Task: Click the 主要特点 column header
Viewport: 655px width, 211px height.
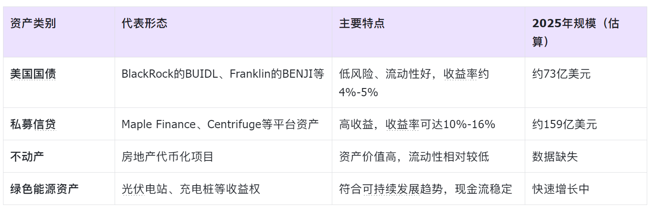Action: pos(362,23)
